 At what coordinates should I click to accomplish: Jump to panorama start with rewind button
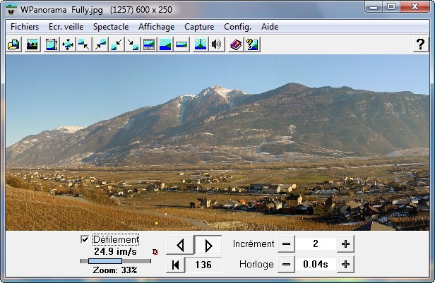pos(174,265)
